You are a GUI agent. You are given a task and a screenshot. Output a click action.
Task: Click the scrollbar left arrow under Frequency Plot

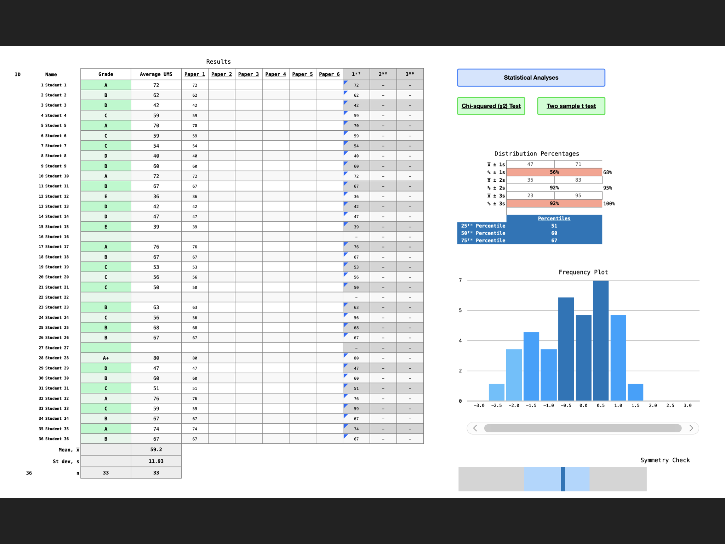pos(475,428)
